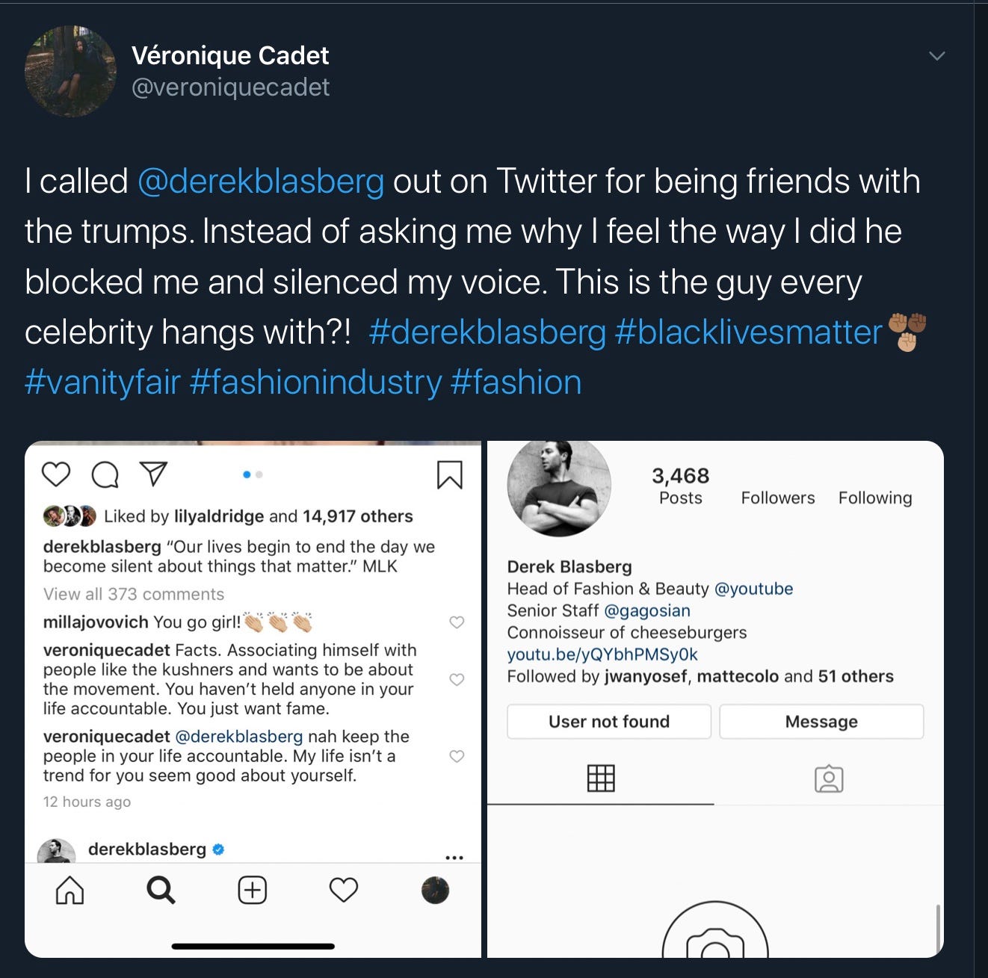
Task: Share post using paper plane icon
Action: pos(153,474)
